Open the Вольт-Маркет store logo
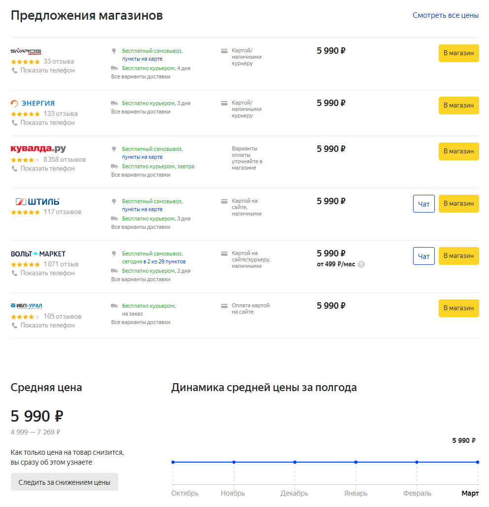 click(38, 253)
